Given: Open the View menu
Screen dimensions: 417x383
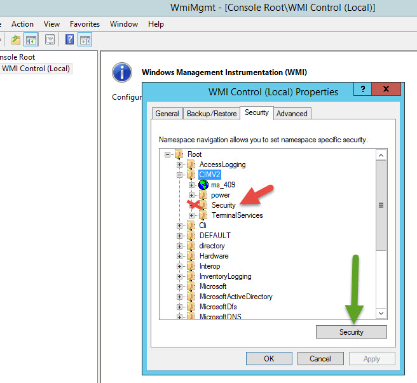Looking at the screenshot, I should 51,24.
